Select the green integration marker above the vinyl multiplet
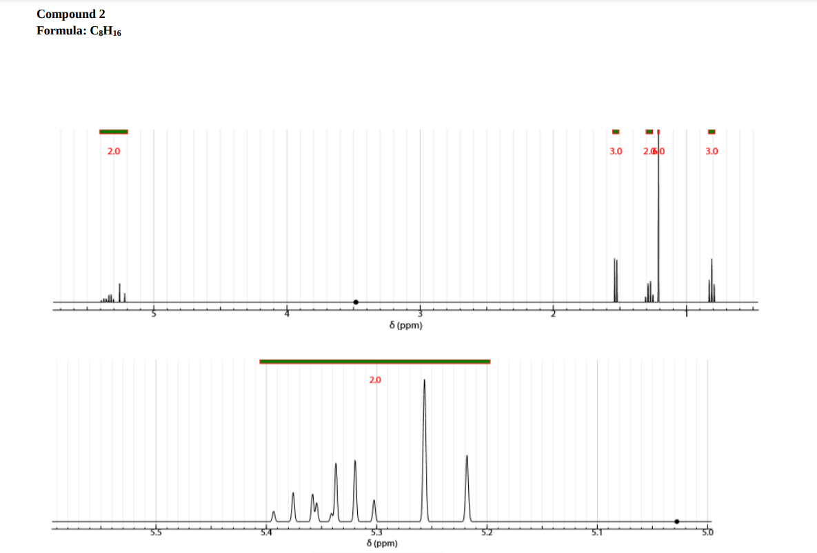Image resolution: width=817 pixels, height=553 pixels. pos(114,130)
